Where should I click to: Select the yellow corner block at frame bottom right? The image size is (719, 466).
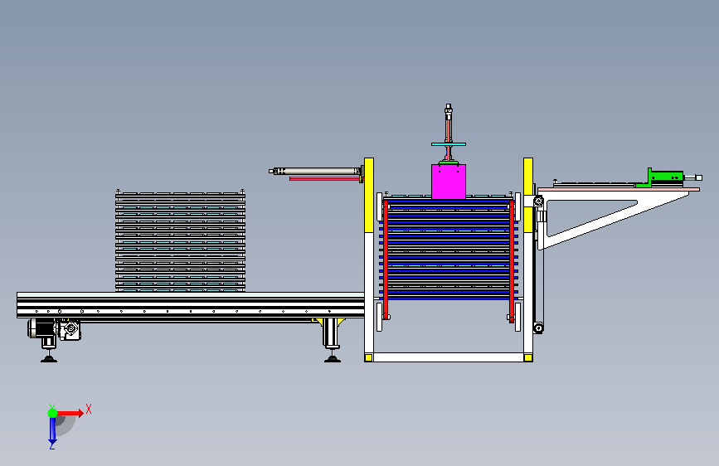coord(527,357)
